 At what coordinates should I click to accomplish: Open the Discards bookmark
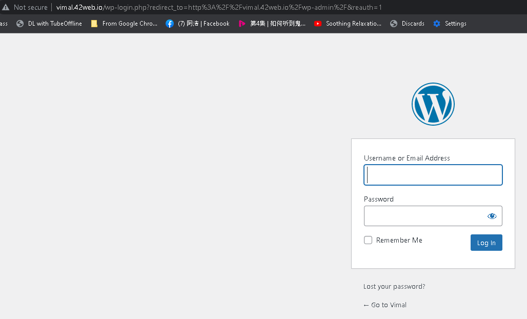click(x=407, y=24)
